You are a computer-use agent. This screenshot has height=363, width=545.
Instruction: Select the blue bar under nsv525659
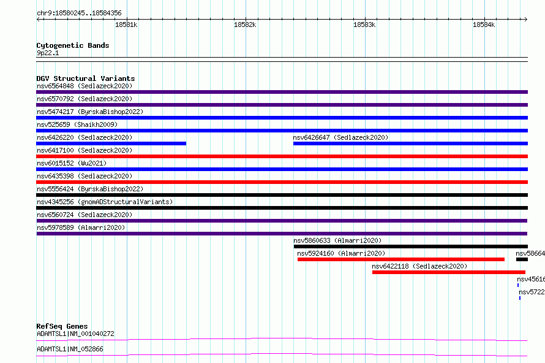(282, 131)
